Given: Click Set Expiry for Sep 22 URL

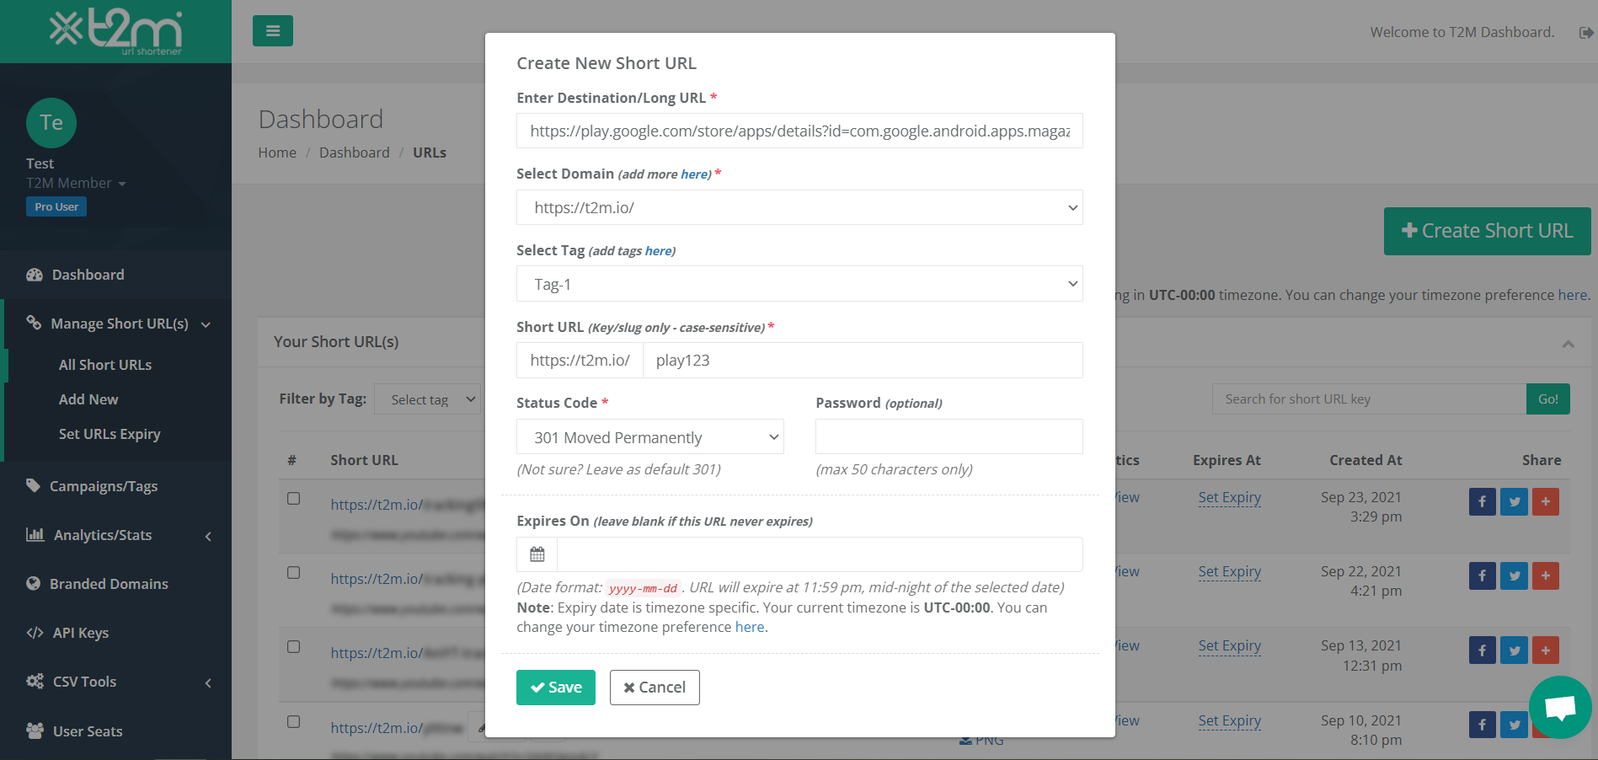Looking at the screenshot, I should [x=1230, y=571].
